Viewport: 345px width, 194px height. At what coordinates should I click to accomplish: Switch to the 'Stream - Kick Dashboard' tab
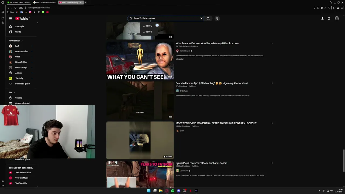coord(19,2)
